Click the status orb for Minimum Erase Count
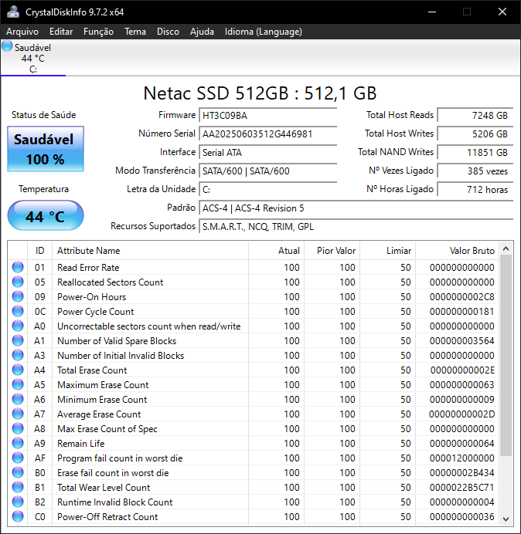Screen dimensions: 521x534 (18, 399)
